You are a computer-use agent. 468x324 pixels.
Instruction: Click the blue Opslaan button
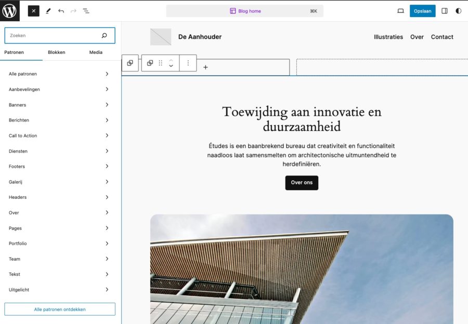[x=422, y=11]
